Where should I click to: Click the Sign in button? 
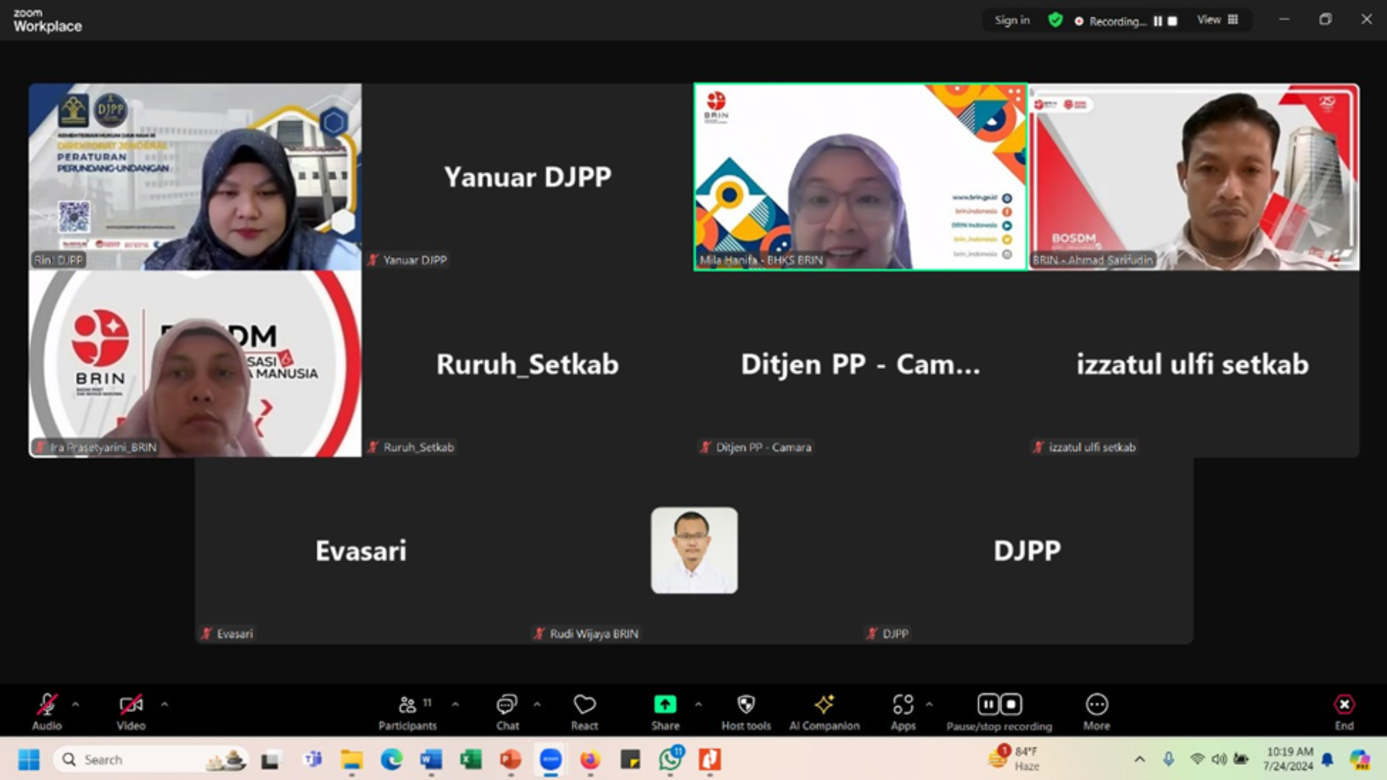click(1012, 20)
